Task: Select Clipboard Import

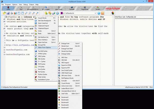Action: pos(46,26)
